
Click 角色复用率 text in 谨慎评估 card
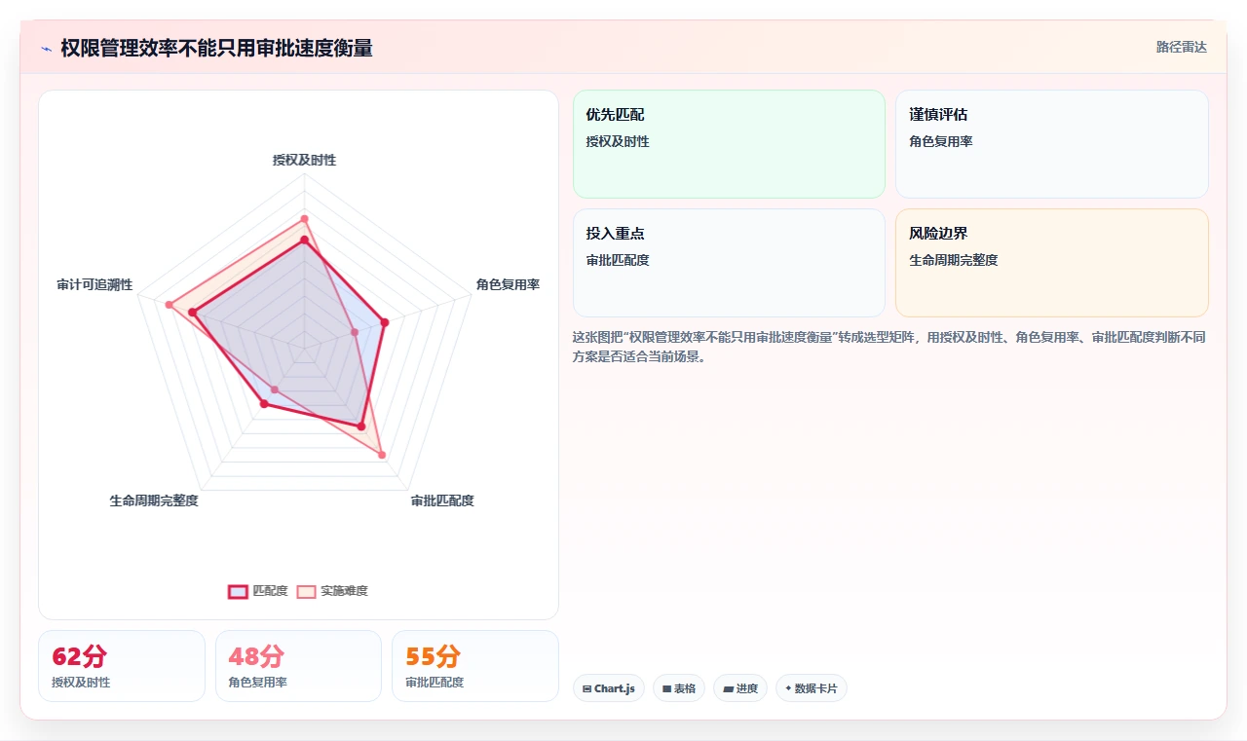tap(941, 141)
